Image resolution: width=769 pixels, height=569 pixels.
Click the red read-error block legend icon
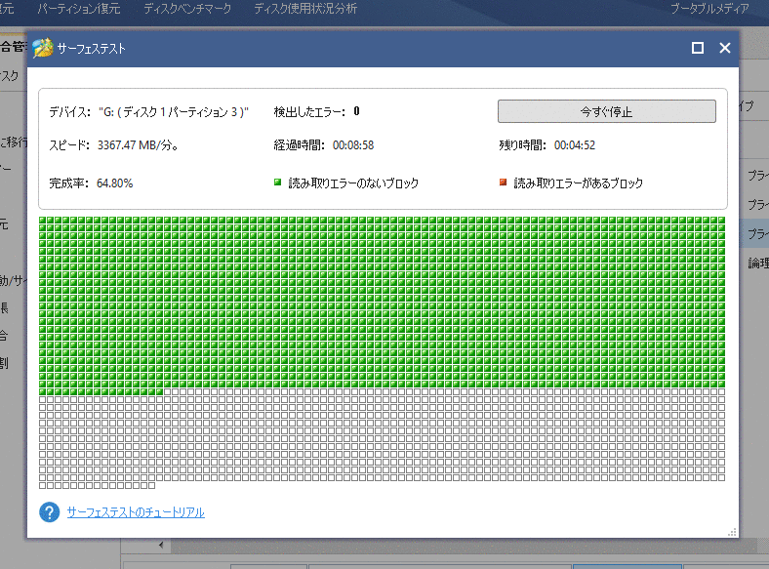(x=503, y=183)
